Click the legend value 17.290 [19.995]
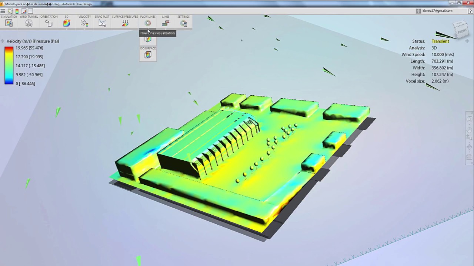 tap(29, 57)
